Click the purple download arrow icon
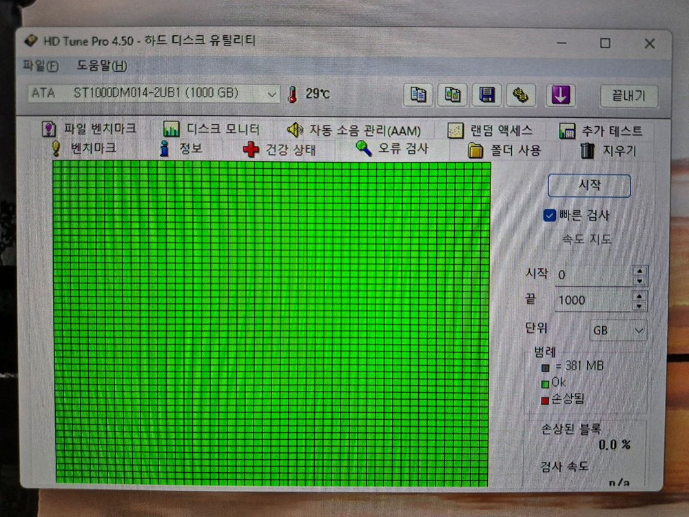 [x=561, y=95]
